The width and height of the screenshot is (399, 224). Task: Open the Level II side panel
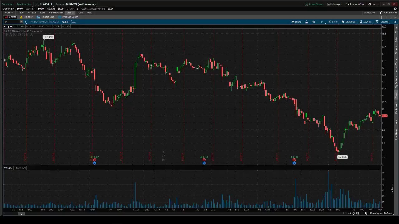(x=396, y=121)
